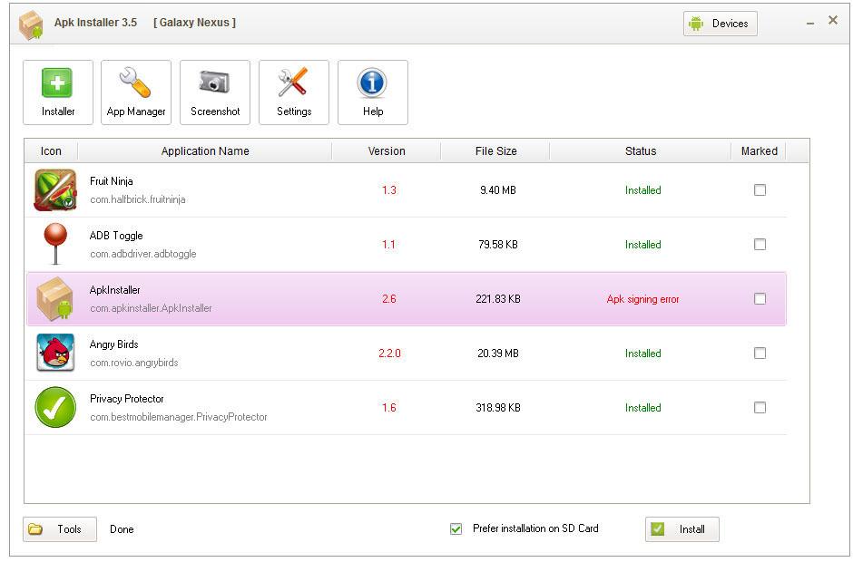Open the Tools menu
Screen dimensions: 853x562
59,529
